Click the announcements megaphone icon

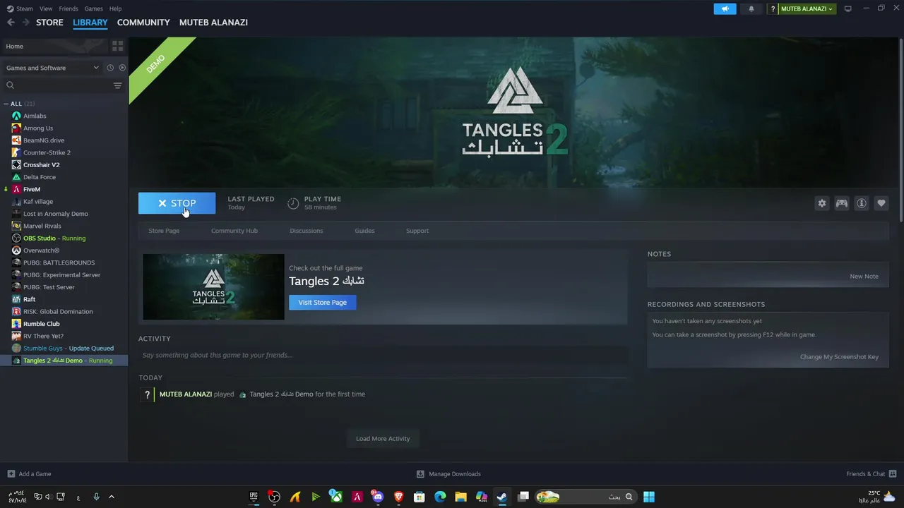coord(725,8)
